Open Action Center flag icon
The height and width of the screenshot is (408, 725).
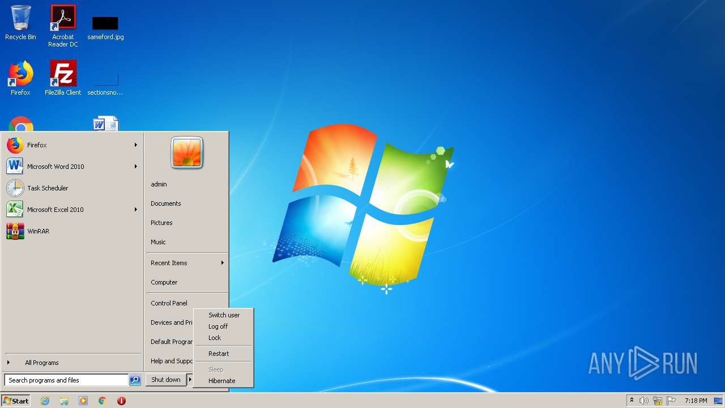pos(671,401)
